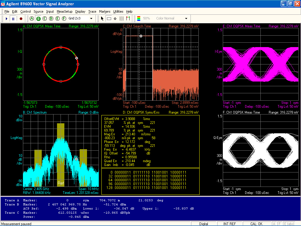Click the INT REF status field
The width and height of the screenshot is (301, 226).
pyautogui.click(x=229, y=224)
